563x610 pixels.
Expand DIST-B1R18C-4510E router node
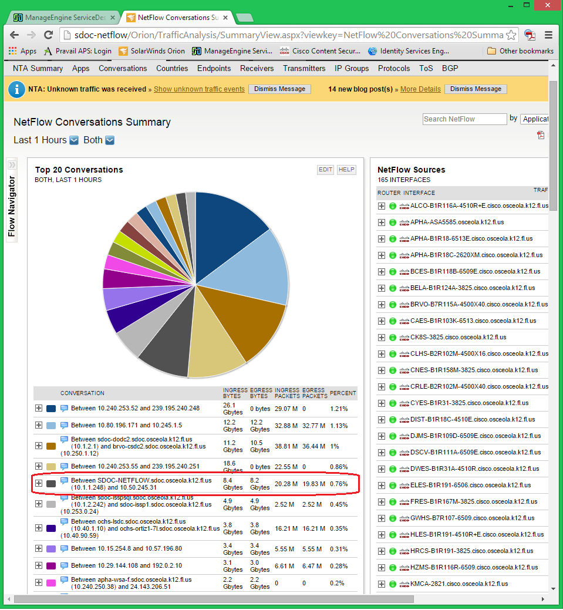pyautogui.click(x=381, y=420)
